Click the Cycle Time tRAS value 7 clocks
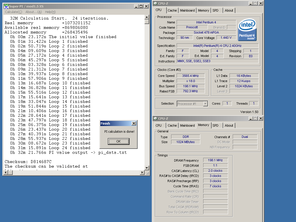Image resolution: width=296 pixels, height=222 pixels. tap(215, 186)
